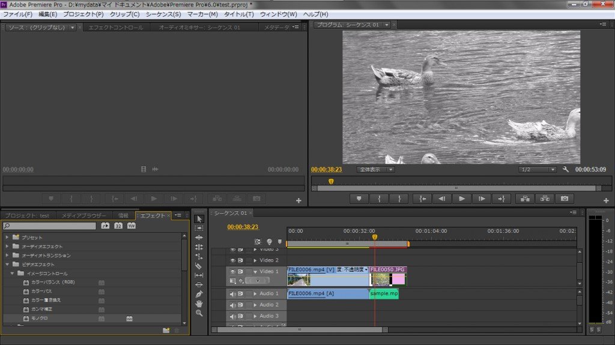Create new custom bin in Effects panel
The image size is (615, 345).
point(166,331)
